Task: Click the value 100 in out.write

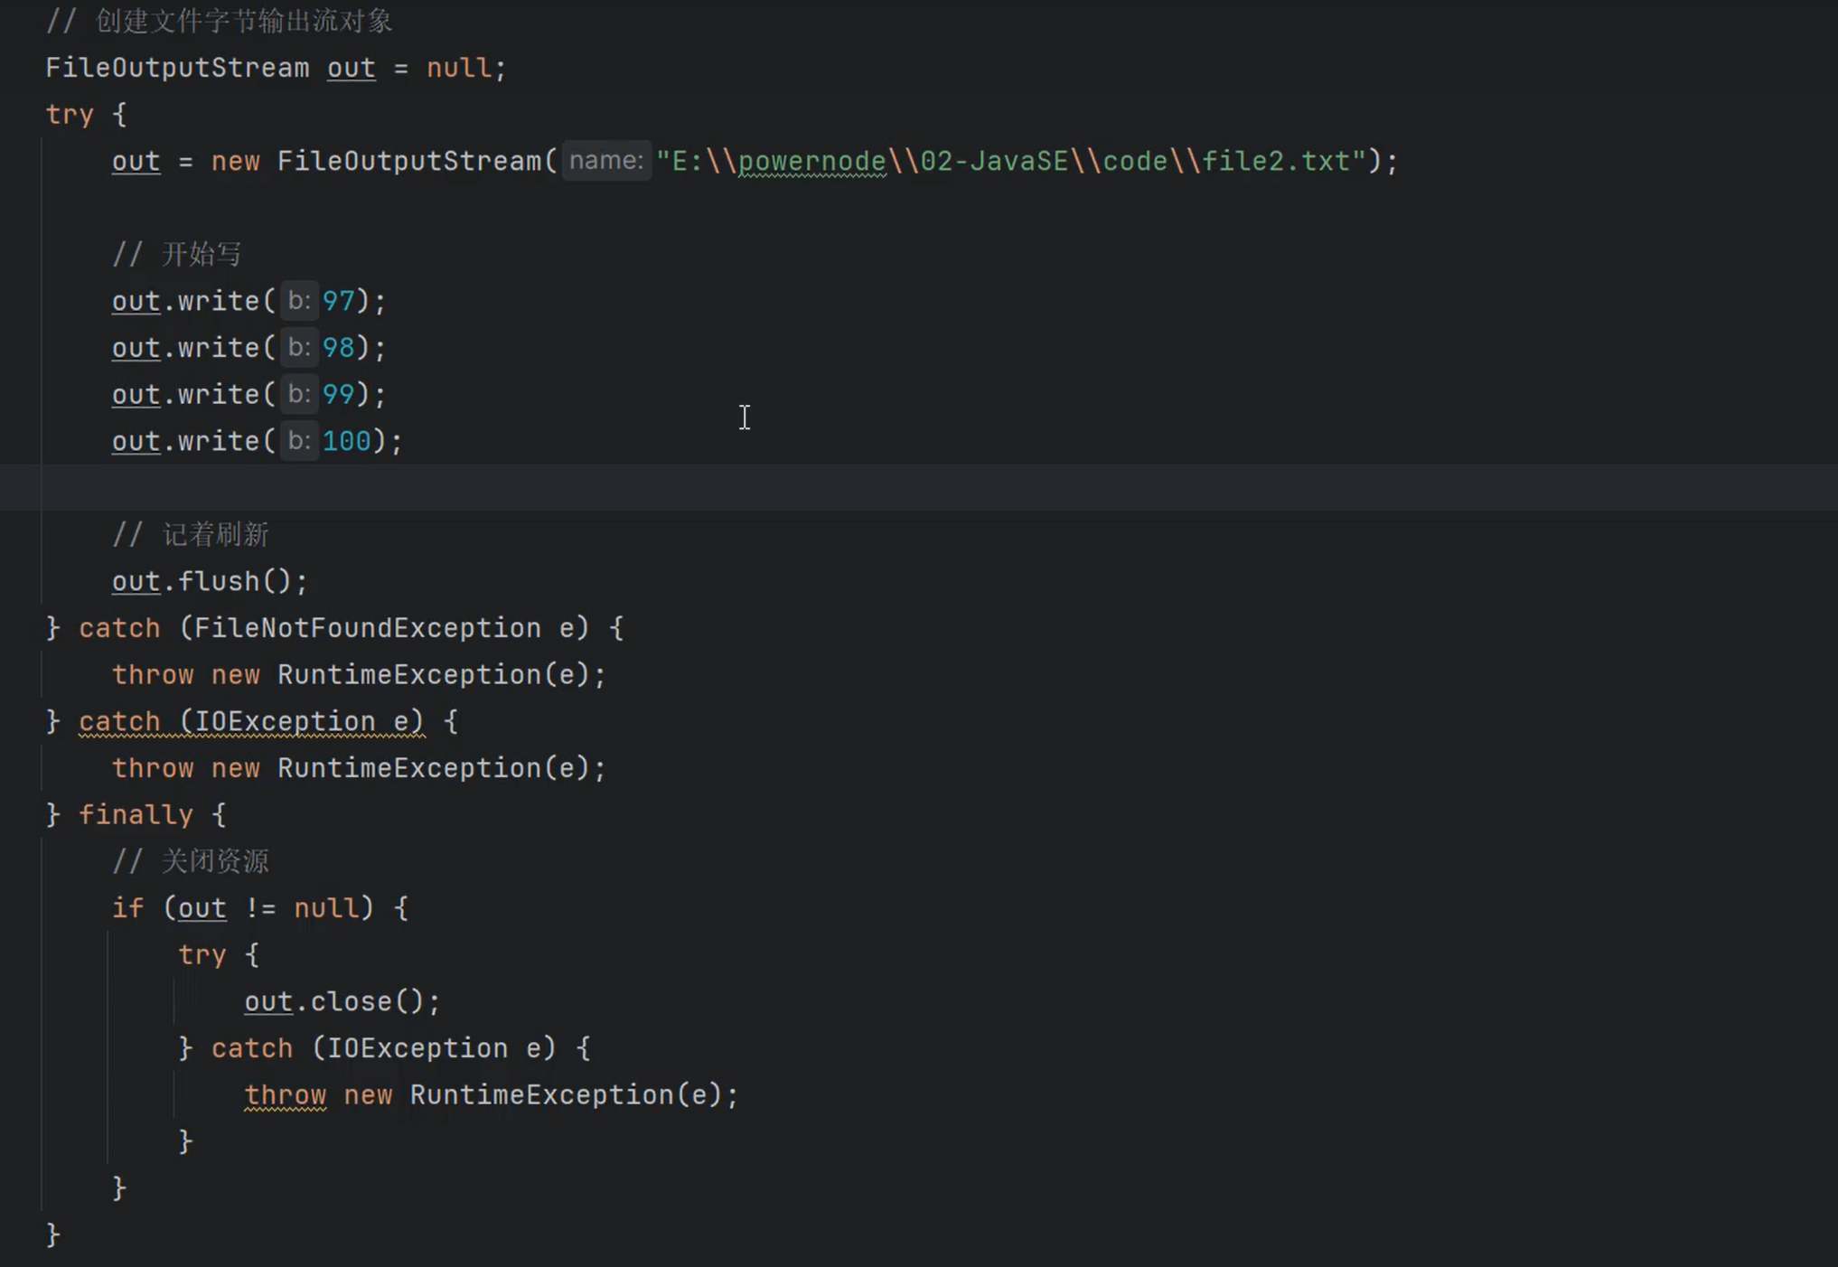Action: [346, 441]
